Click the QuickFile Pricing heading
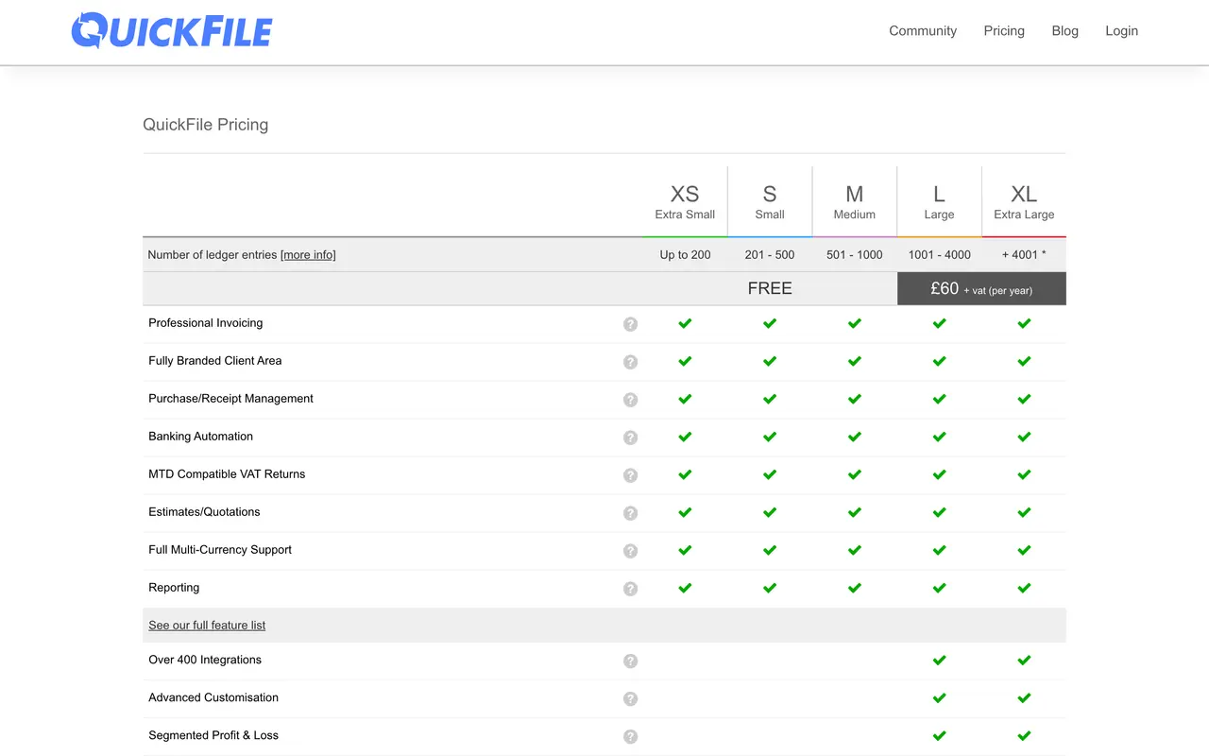The image size is (1209, 756). (x=205, y=125)
